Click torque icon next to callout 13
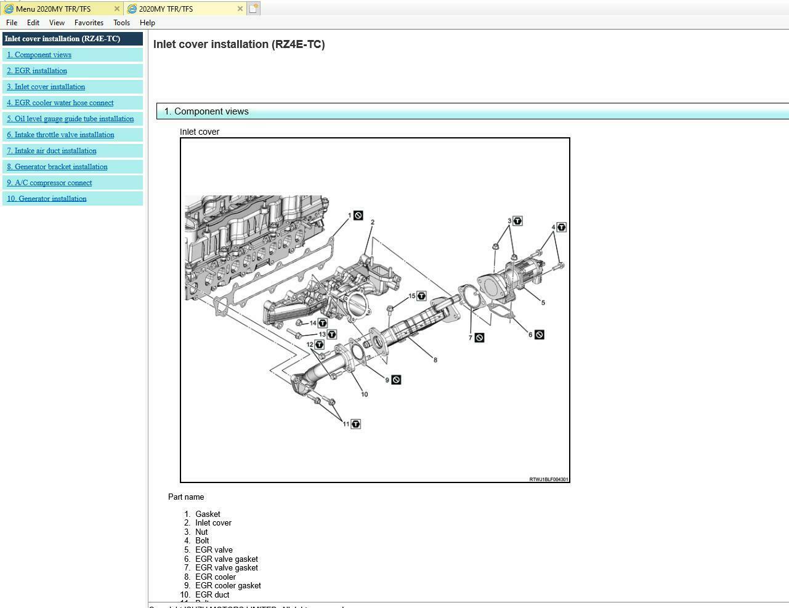The height and width of the screenshot is (608, 789). [331, 334]
